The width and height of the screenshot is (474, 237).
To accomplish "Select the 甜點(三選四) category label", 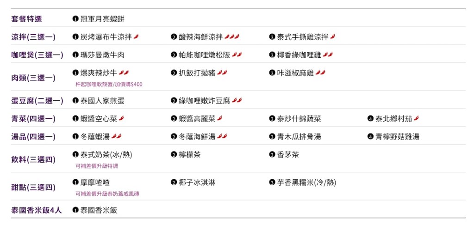I will [x=33, y=188].
